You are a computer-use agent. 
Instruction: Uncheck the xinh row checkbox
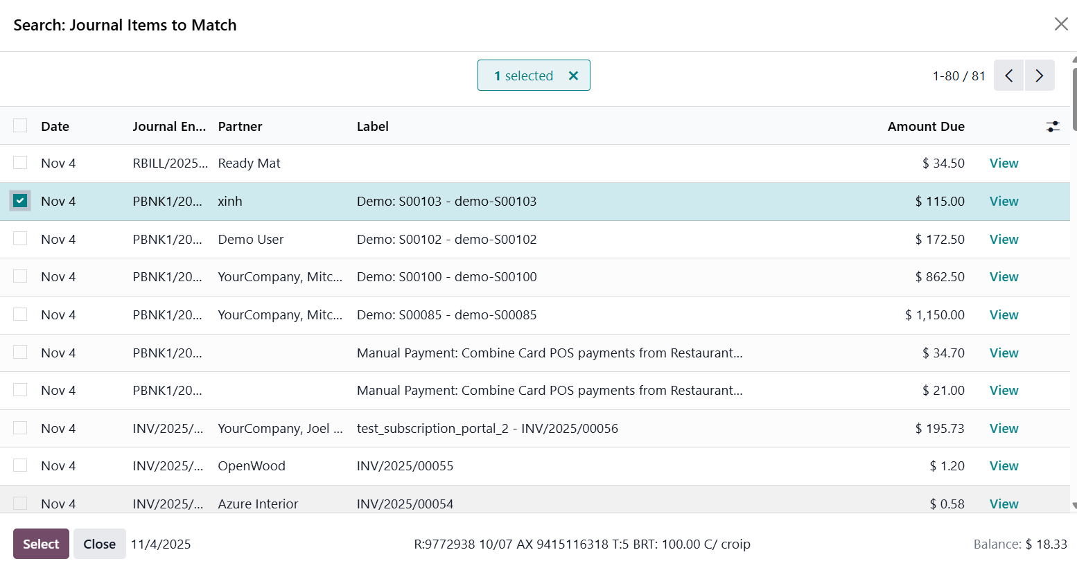(20, 201)
